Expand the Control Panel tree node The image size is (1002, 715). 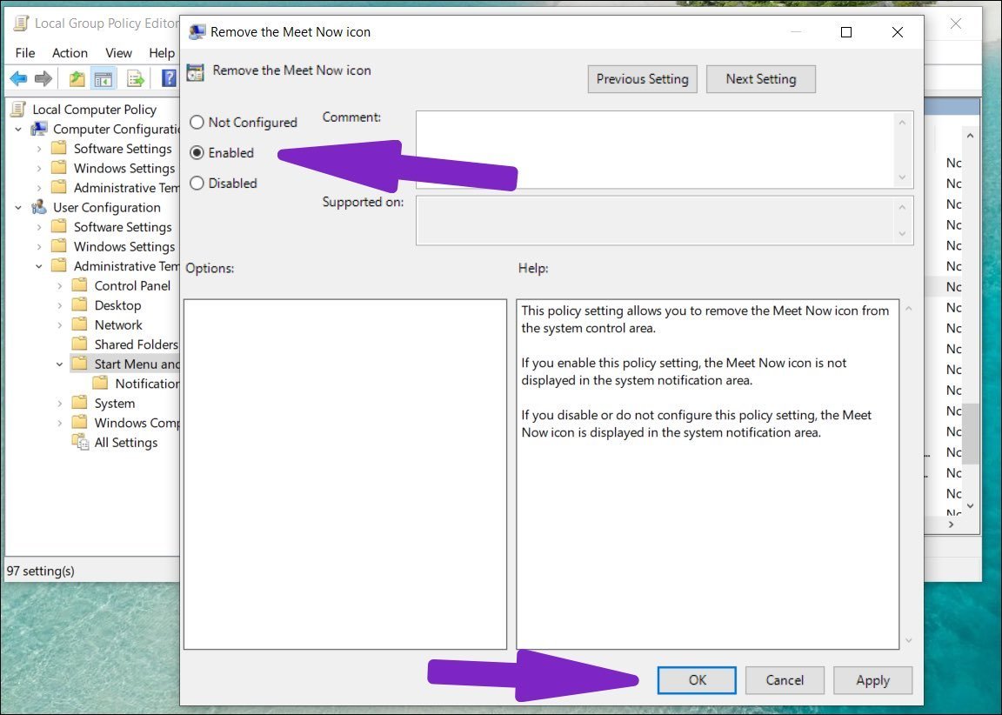(59, 286)
